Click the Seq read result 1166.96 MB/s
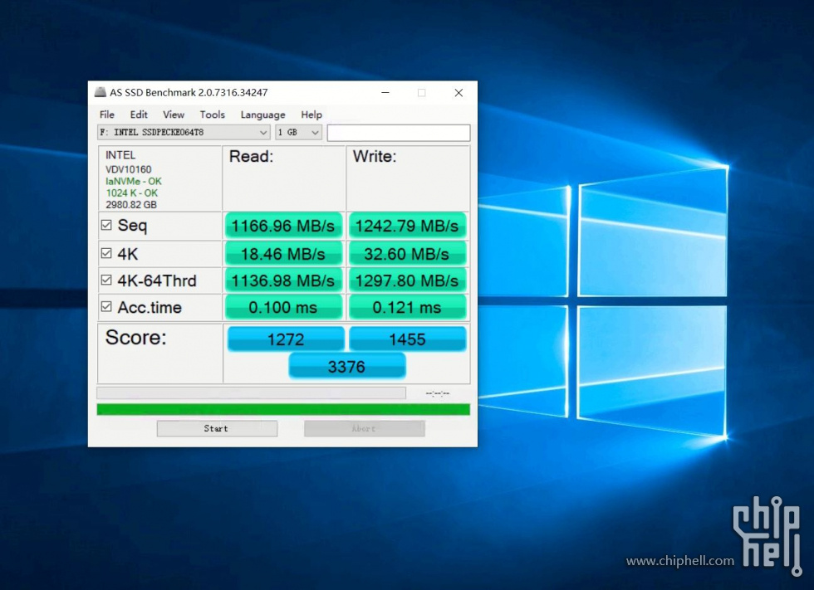 (283, 226)
